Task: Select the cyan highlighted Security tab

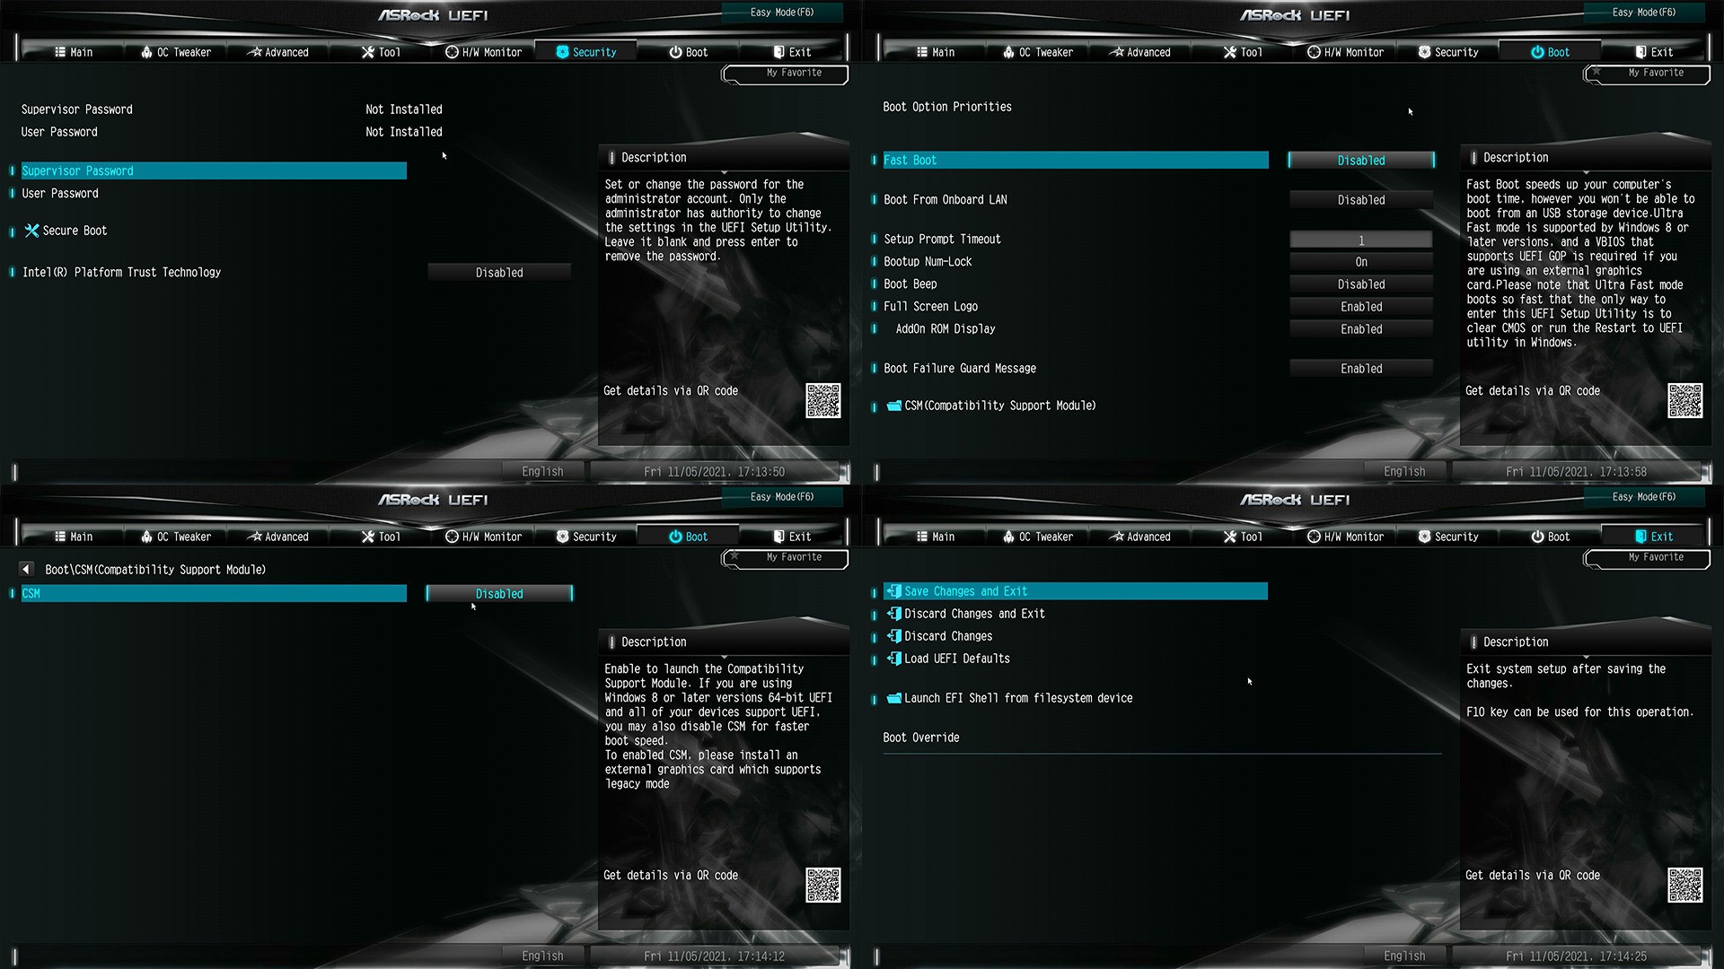Action: tap(586, 52)
